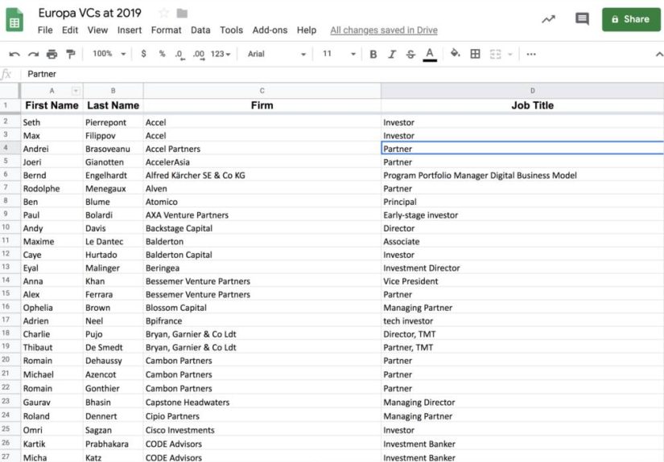Click the Undo arrow icon
This screenshot has height=462, width=664.
[x=14, y=54]
